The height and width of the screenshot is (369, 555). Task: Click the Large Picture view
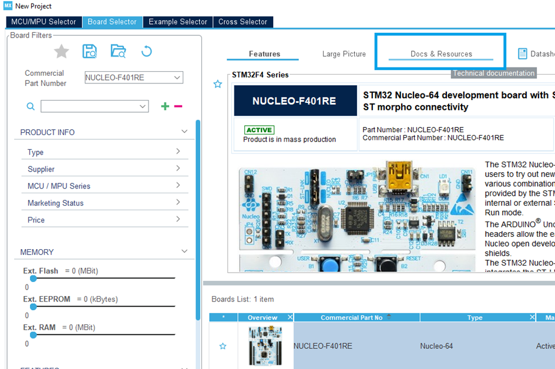(344, 53)
